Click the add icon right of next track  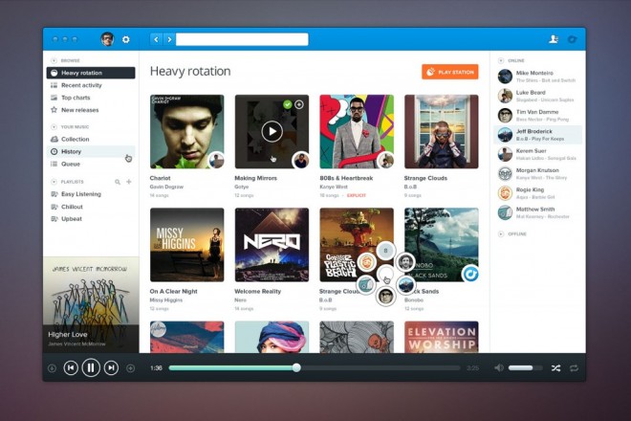tap(130, 368)
